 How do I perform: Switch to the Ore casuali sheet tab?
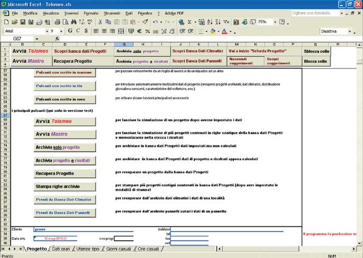[148, 249]
